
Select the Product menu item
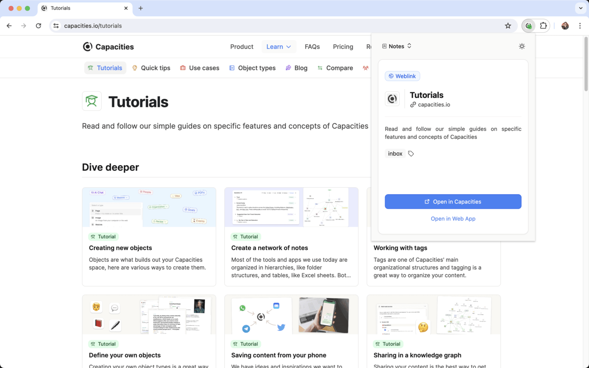[242, 46]
